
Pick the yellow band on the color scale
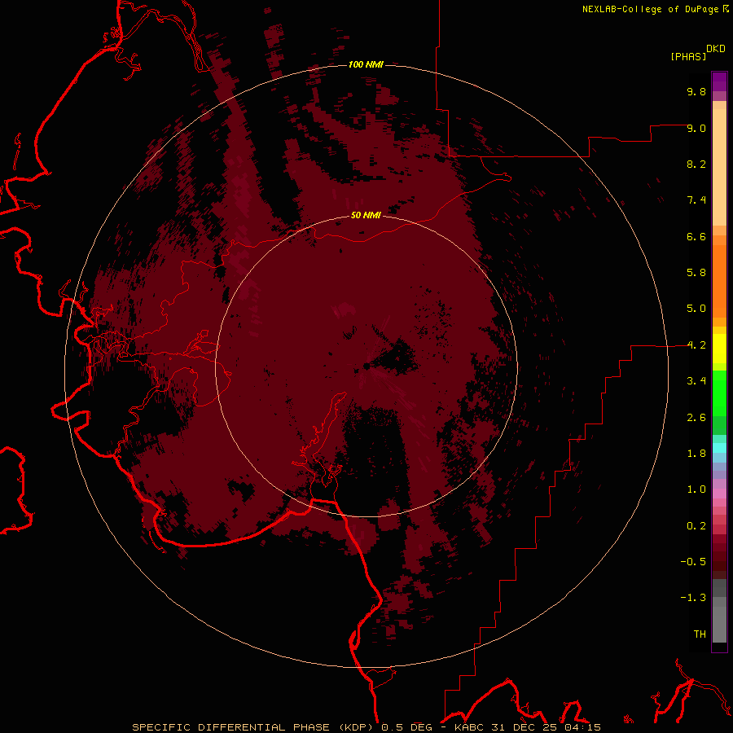coord(719,349)
